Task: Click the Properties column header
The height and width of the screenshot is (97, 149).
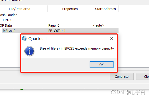Action: pos(70,9)
